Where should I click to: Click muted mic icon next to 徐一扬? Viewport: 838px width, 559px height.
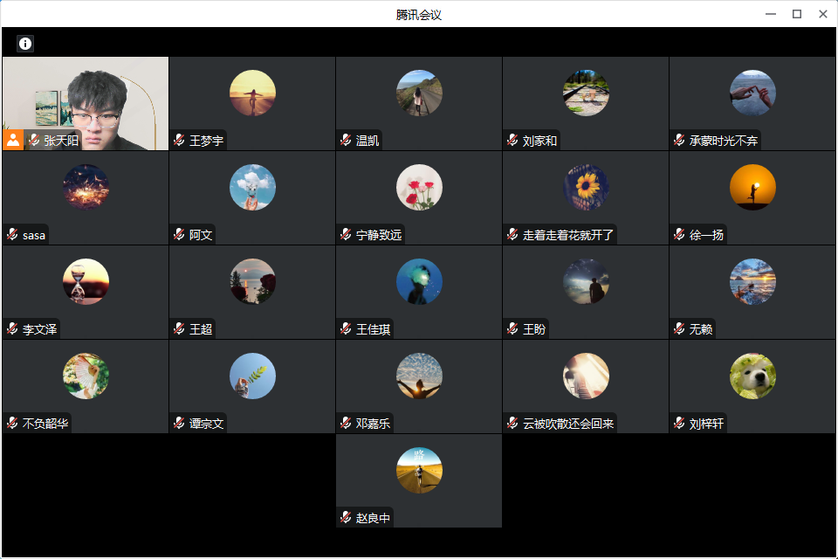coord(679,234)
